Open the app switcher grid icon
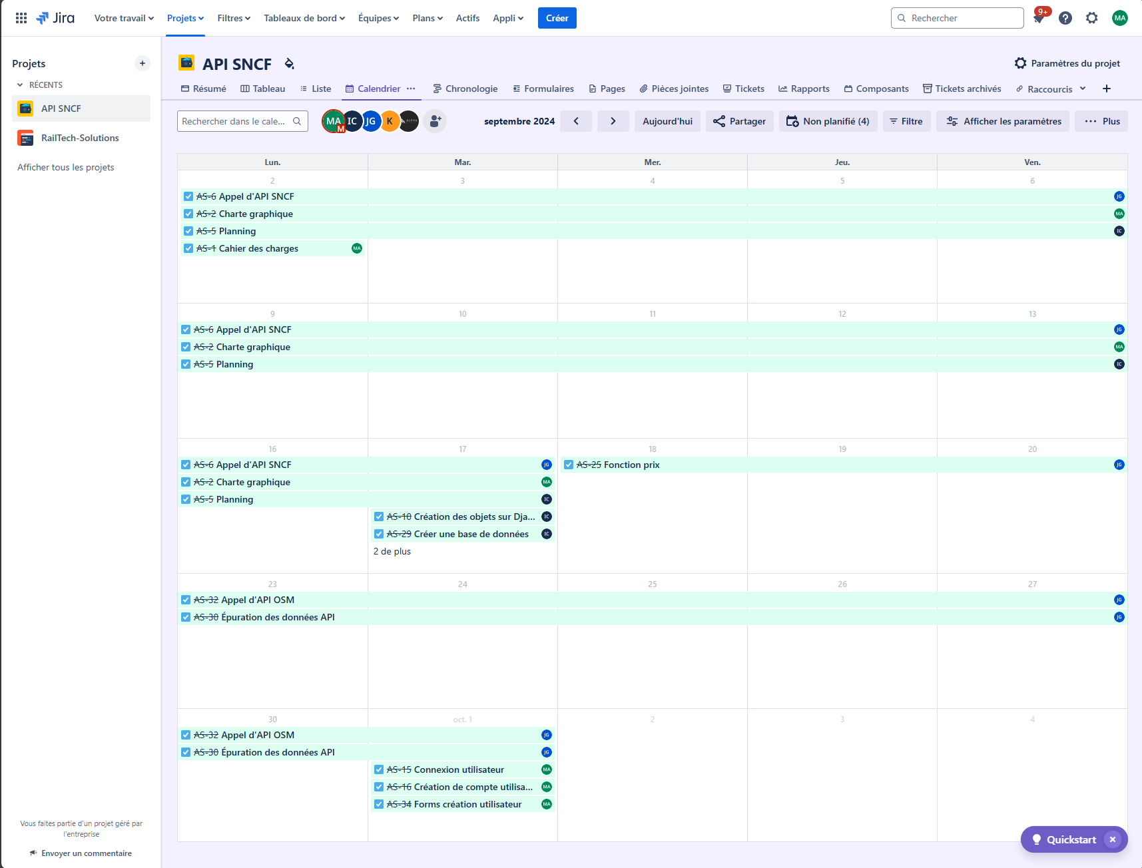The width and height of the screenshot is (1142, 868). tap(21, 18)
